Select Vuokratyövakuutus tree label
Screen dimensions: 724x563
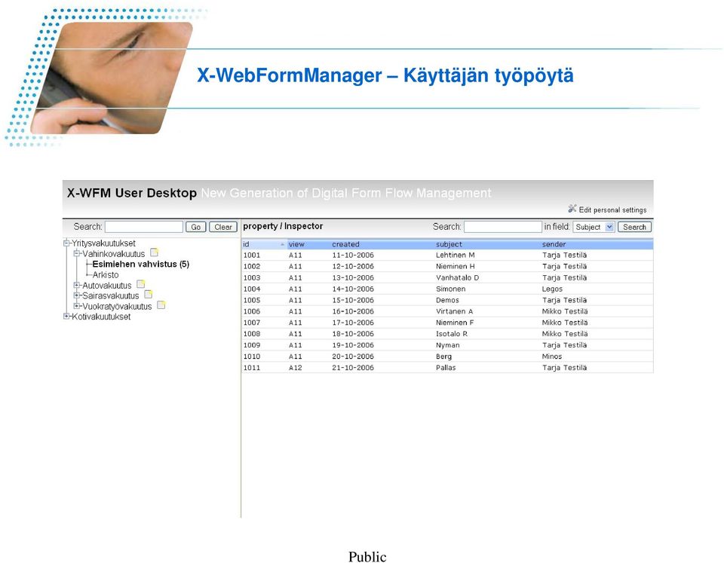click(117, 307)
